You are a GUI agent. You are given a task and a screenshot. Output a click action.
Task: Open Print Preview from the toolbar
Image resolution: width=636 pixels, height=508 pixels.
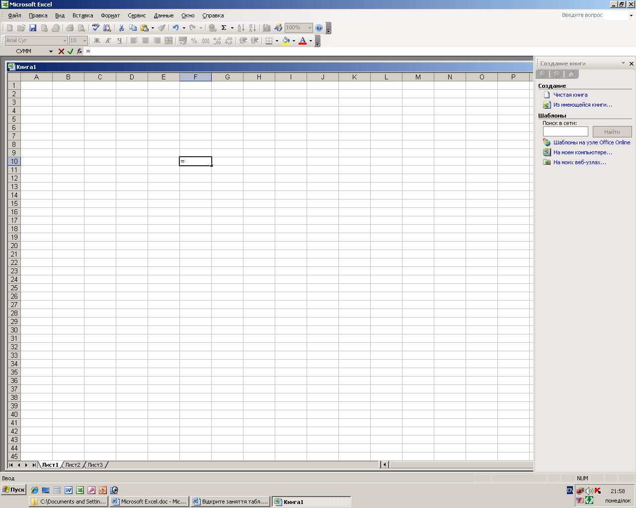pos(81,28)
